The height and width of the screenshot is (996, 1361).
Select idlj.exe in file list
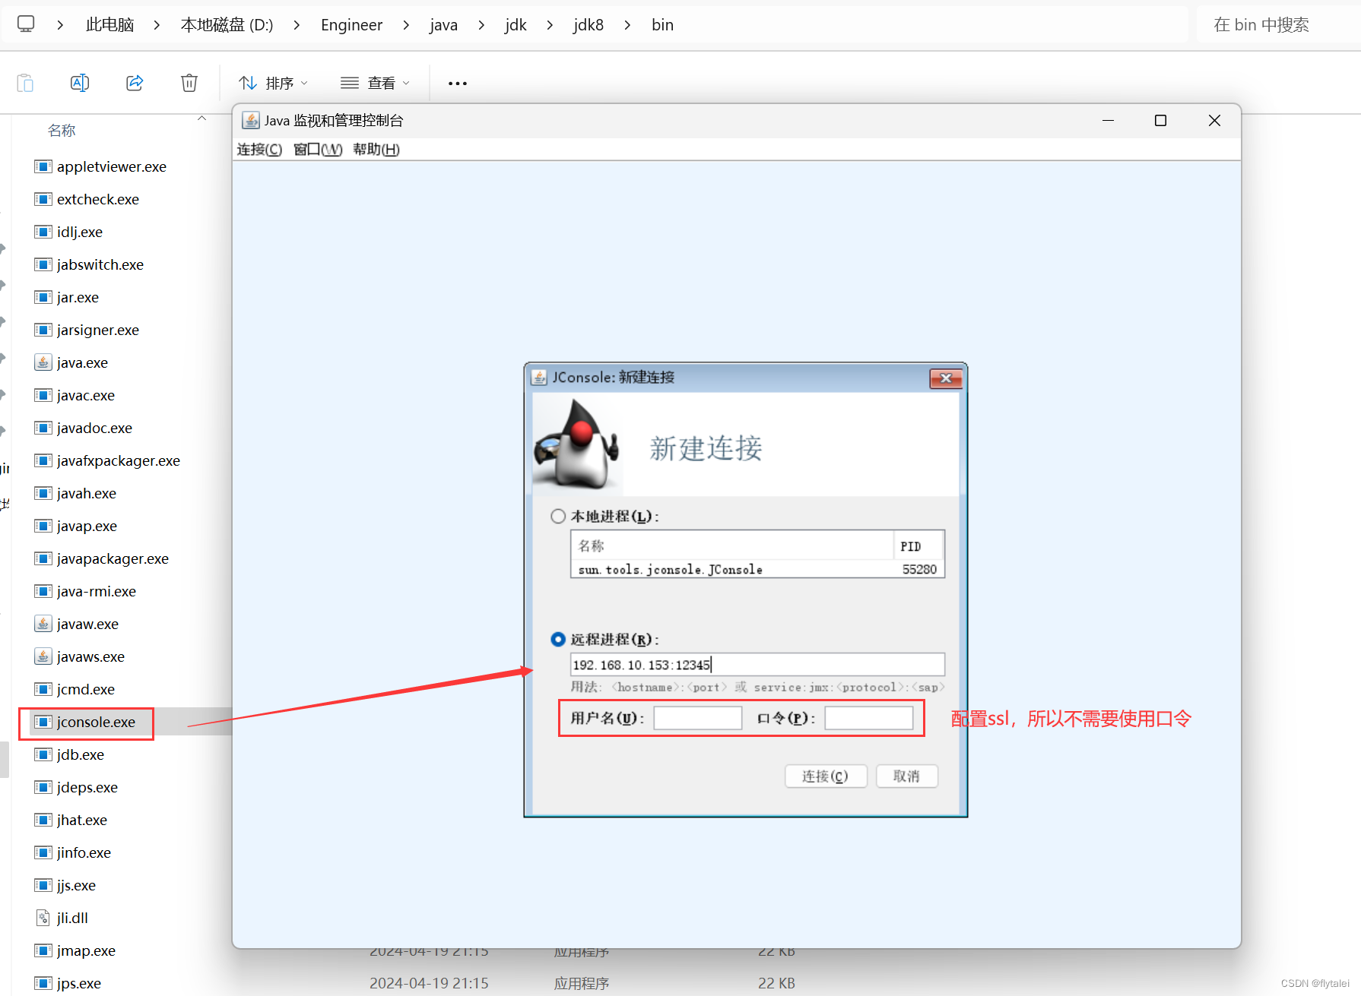(x=80, y=232)
